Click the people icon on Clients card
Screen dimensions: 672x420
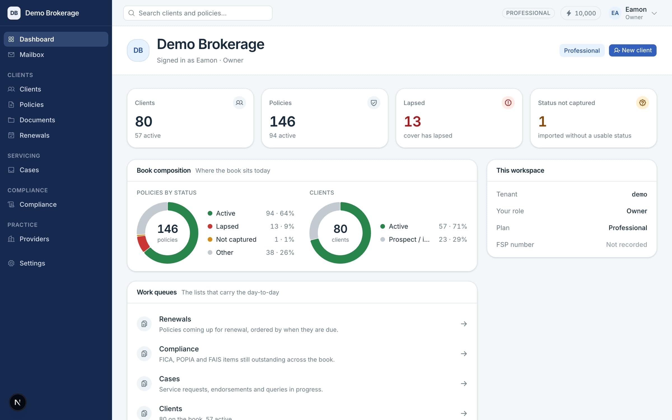click(239, 103)
